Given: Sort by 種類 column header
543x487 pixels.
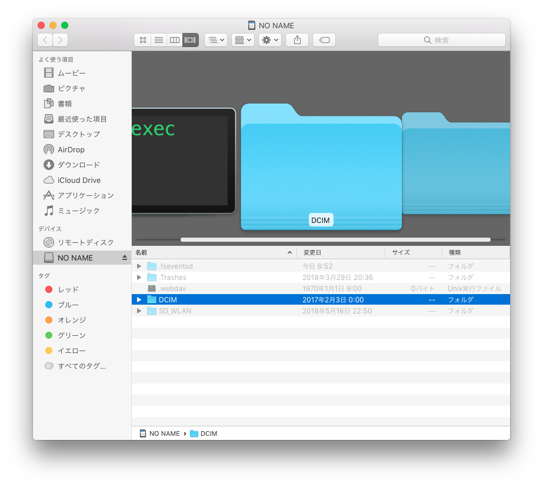Looking at the screenshot, I should coord(476,253).
